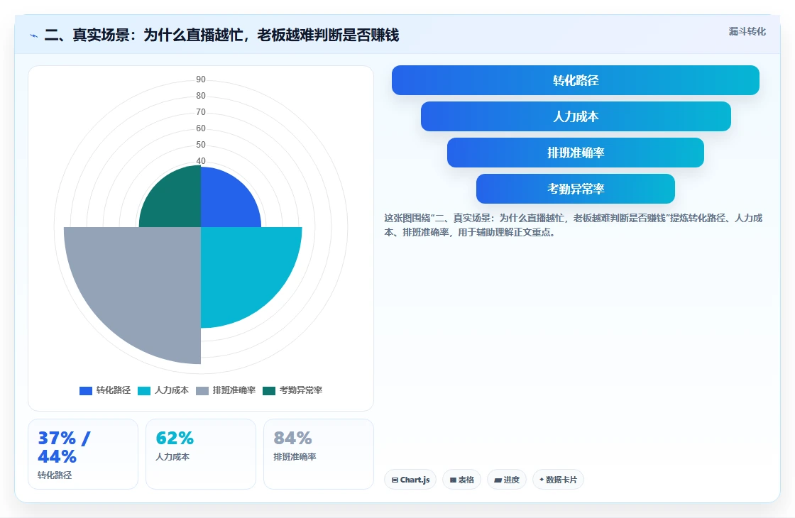Screen dimensions: 795x518
Task: Click the 进度 tag
Action: click(x=507, y=480)
